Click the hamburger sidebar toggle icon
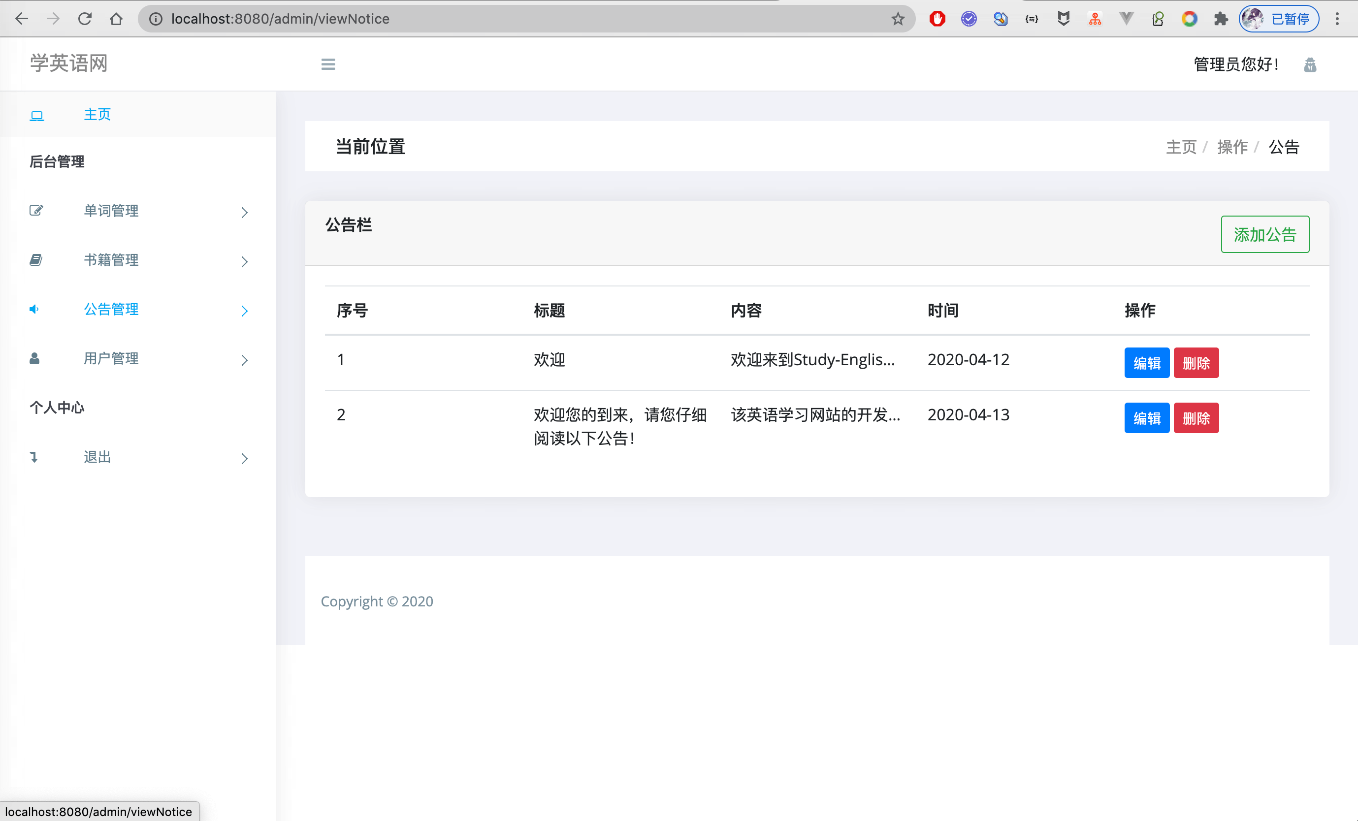The width and height of the screenshot is (1358, 821). point(328,64)
